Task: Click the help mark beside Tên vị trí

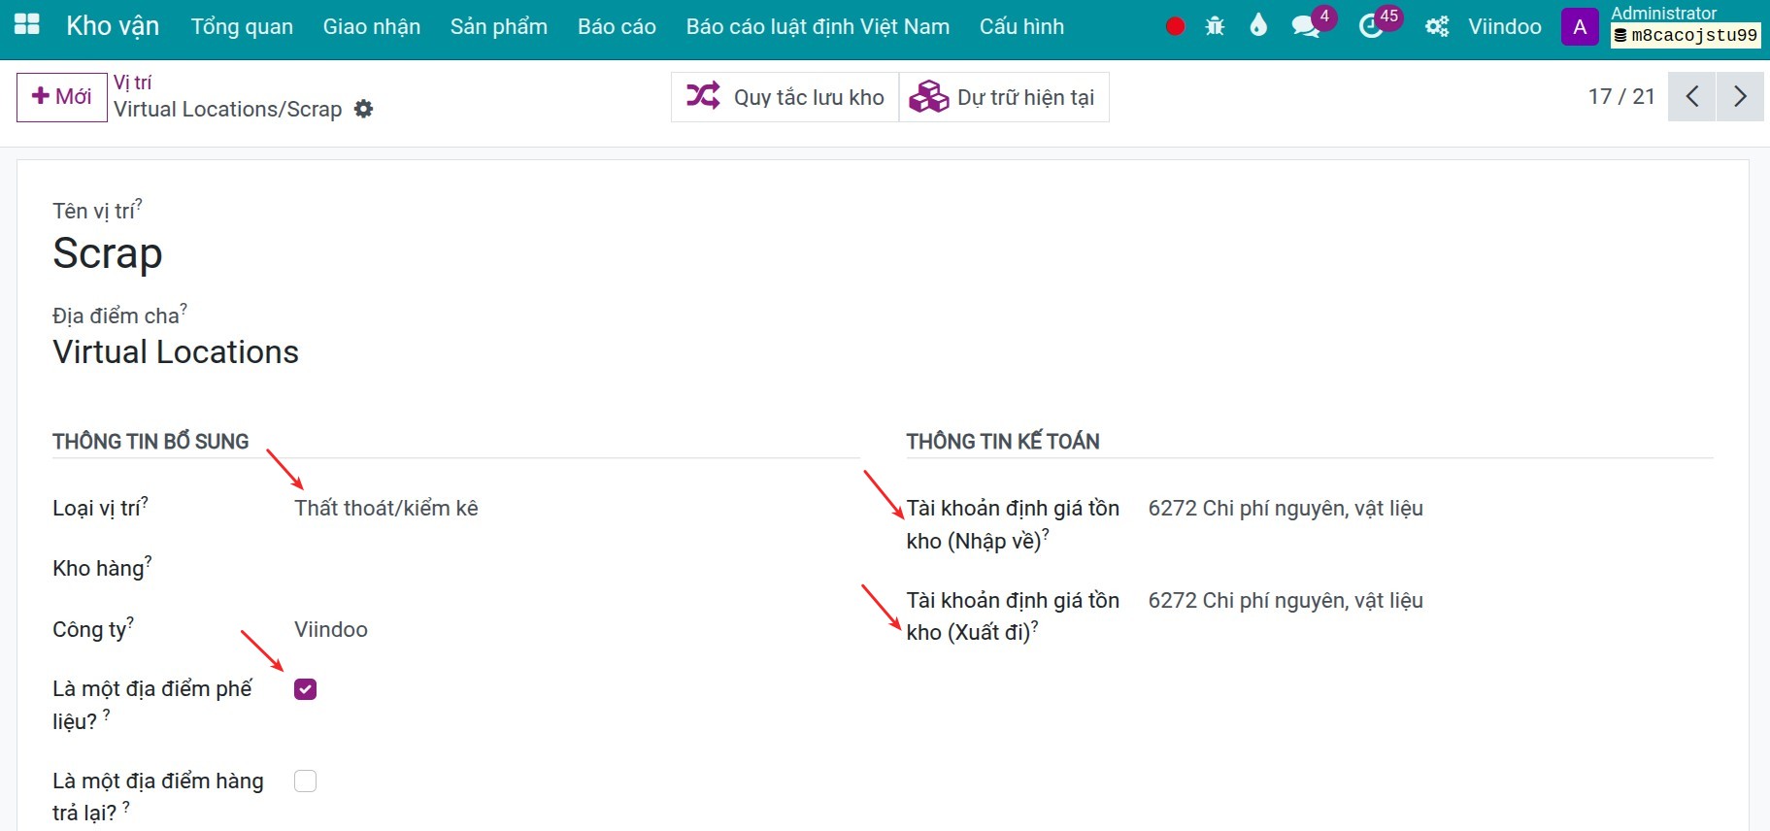Action: click(x=138, y=204)
